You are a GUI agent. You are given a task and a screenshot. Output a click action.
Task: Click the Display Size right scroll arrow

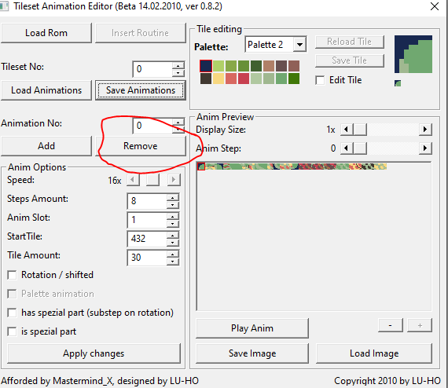click(x=425, y=130)
